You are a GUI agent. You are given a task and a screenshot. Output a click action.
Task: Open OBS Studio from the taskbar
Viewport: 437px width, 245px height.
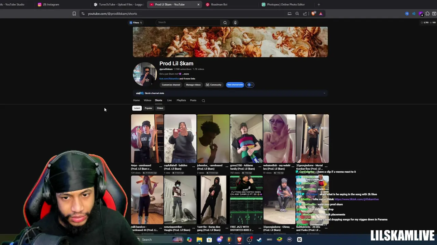[250, 240]
